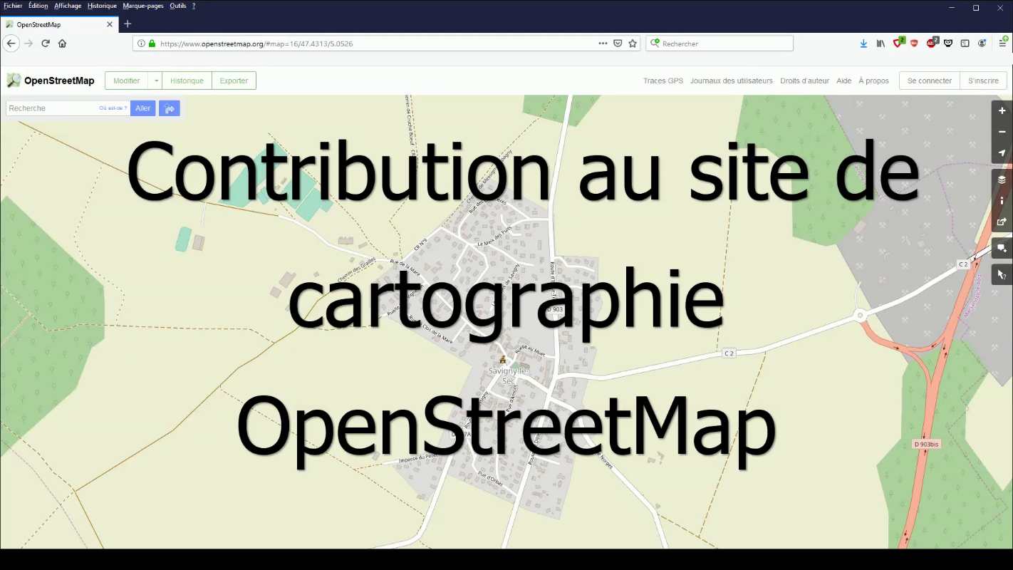Open page actions three-dot menu
Image resolution: width=1013 pixels, height=570 pixels.
tap(603, 43)
